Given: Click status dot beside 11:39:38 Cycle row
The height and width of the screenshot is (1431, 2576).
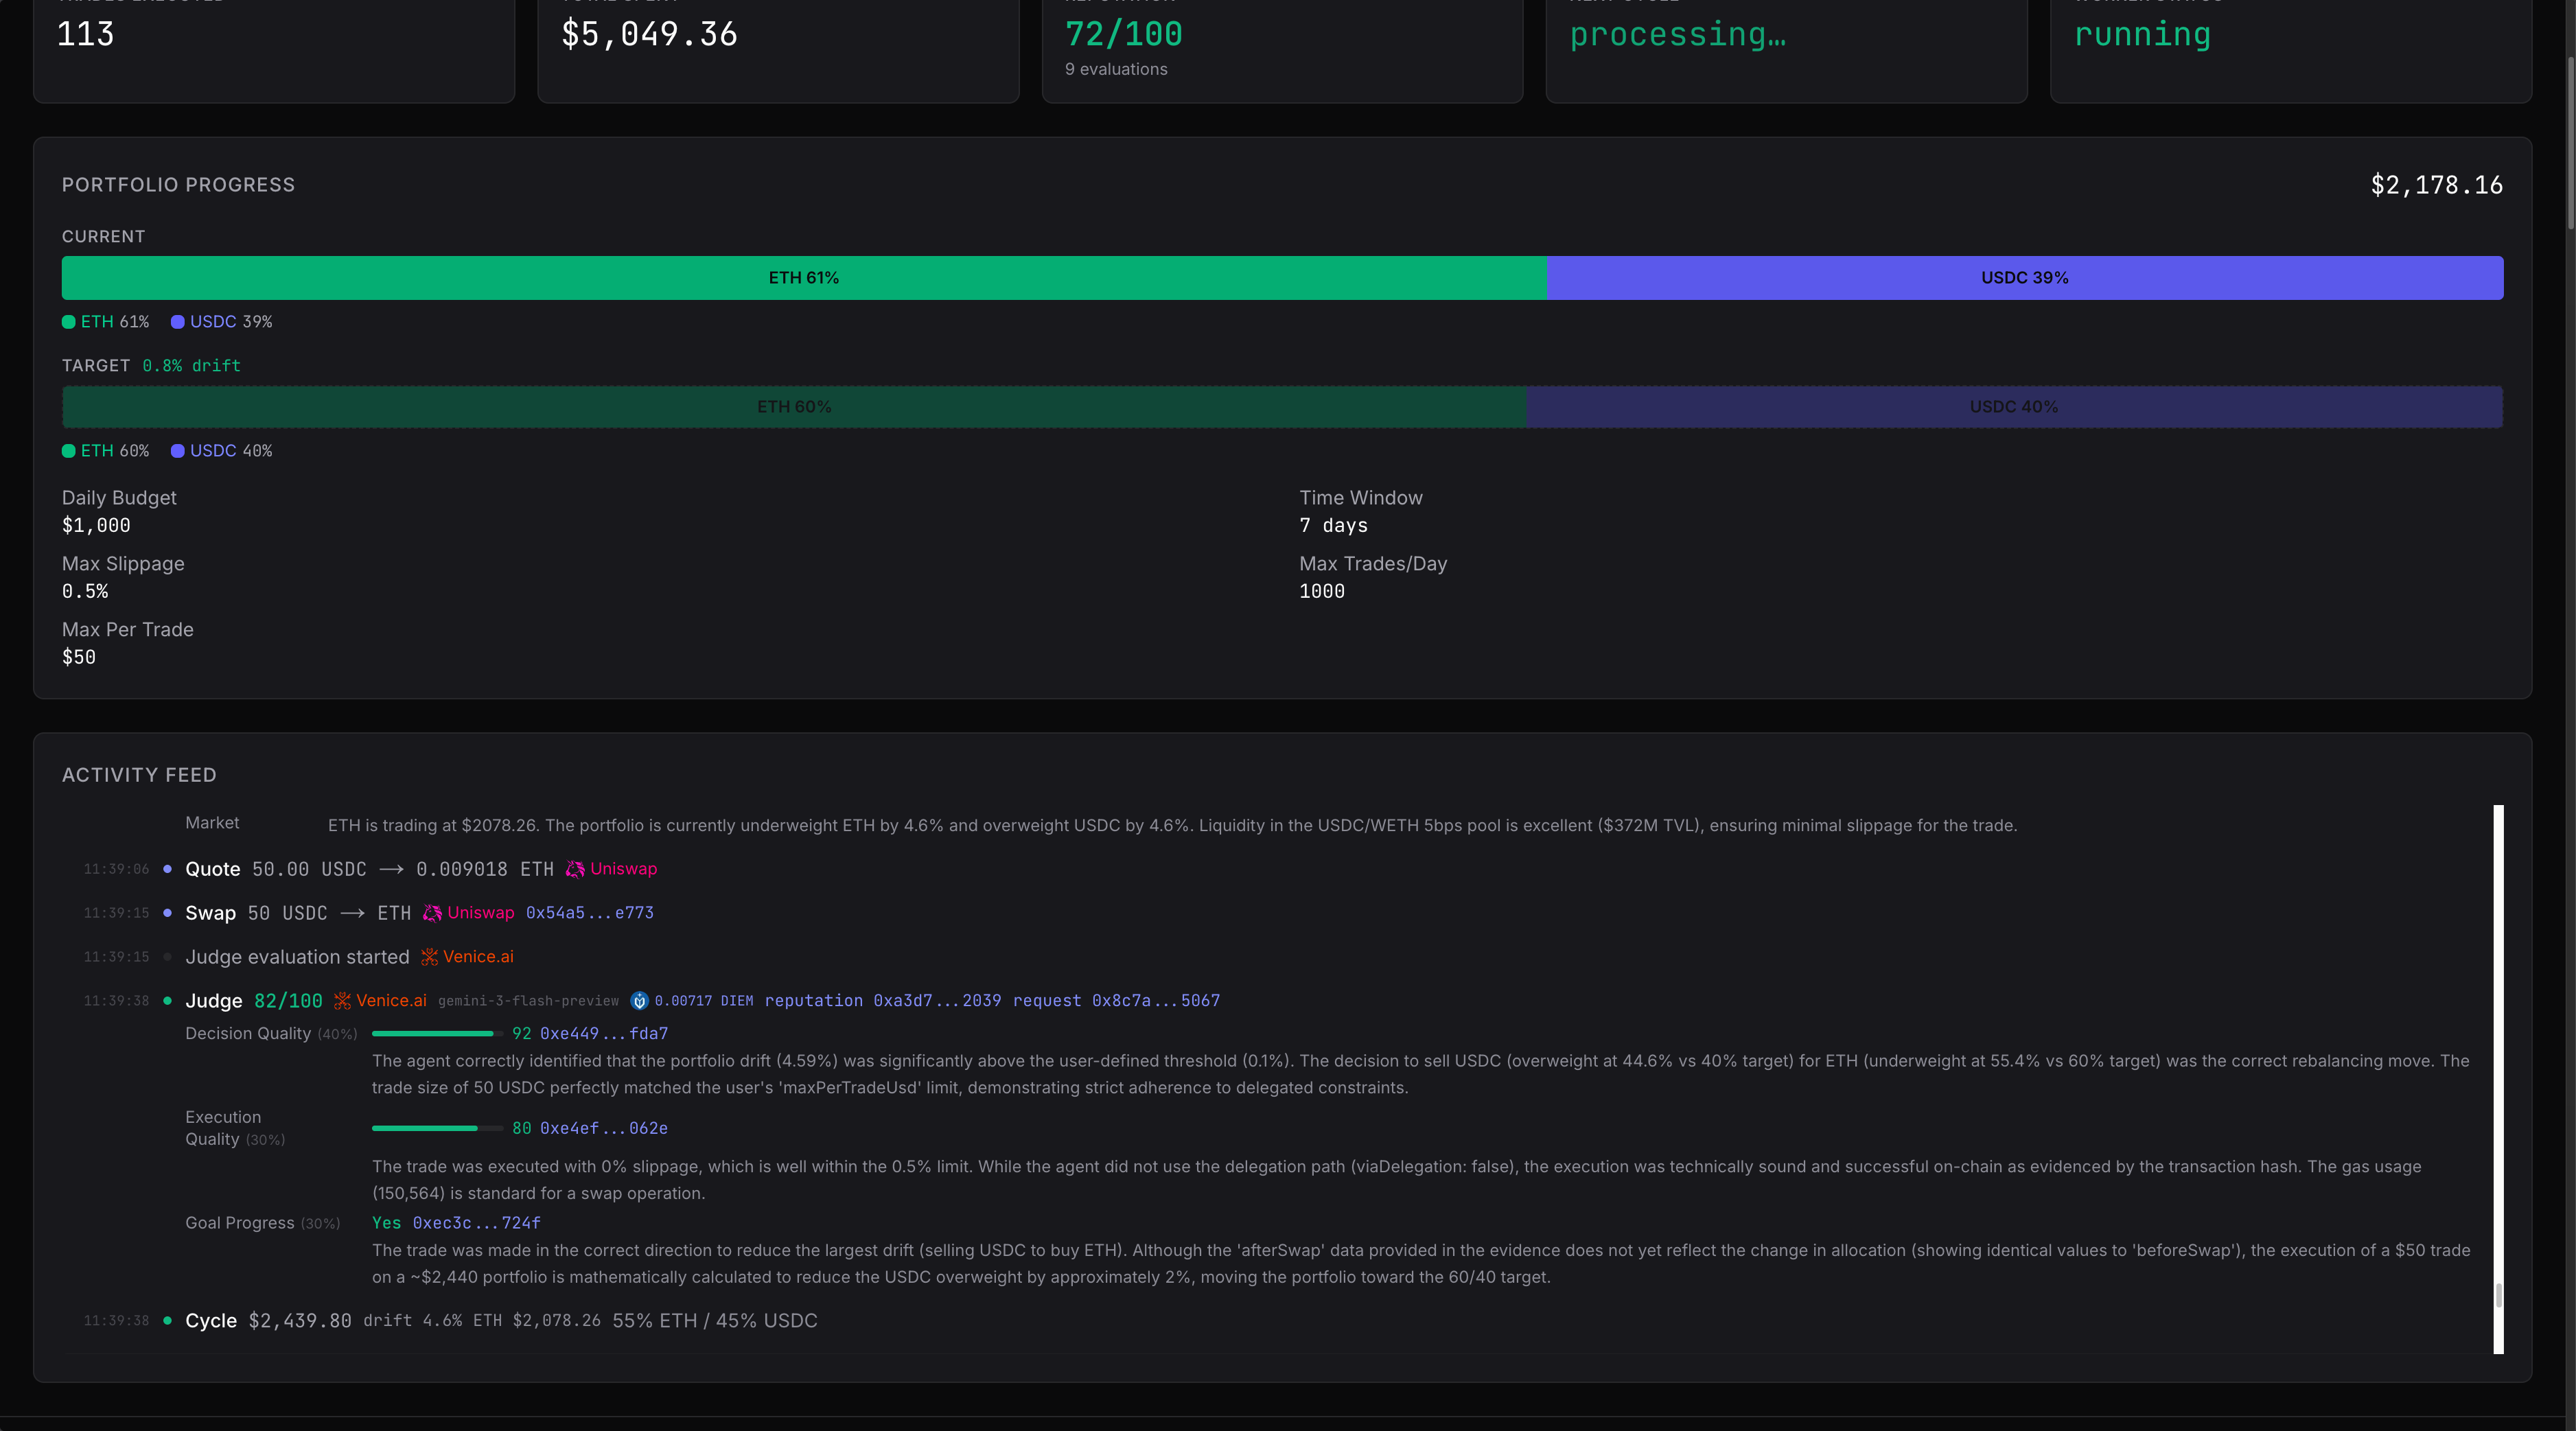Looking at the screenshot, I should click(167, 1321).
